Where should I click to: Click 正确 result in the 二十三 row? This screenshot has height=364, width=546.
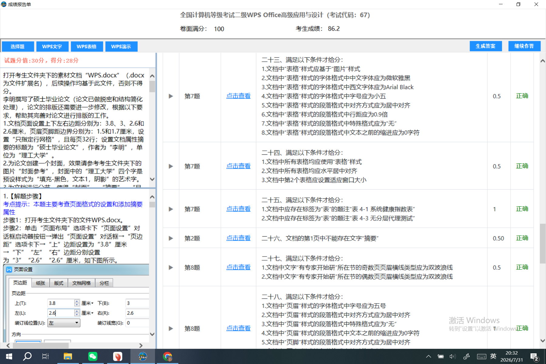[522, 96]
